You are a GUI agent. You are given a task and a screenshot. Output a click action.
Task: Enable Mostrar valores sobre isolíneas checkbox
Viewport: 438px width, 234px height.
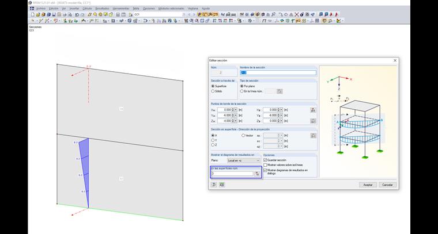coord(265,165)
